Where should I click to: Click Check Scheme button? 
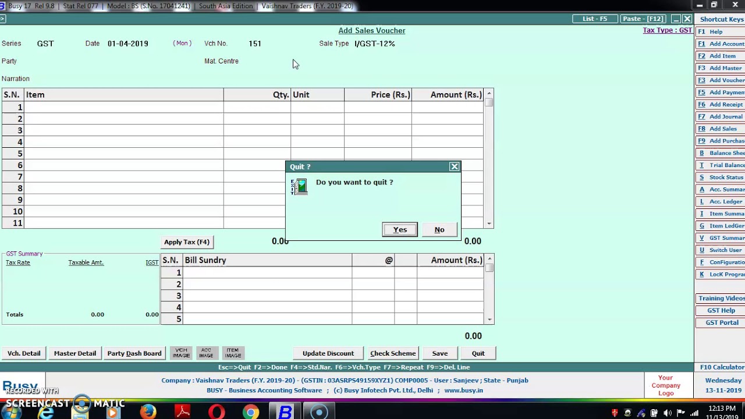point(393,353)
